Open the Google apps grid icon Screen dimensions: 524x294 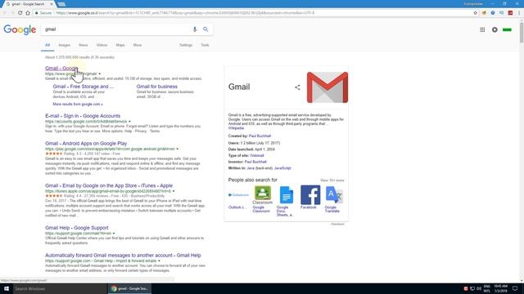click(482, 29)
